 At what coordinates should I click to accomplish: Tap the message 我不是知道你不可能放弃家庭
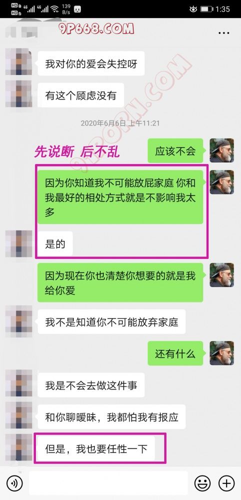[x=111, y=322]
